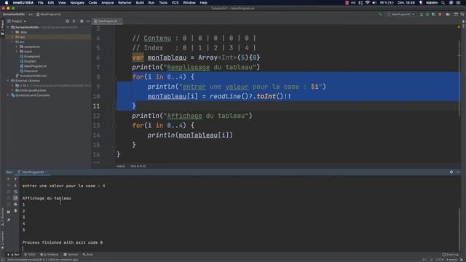Open the Build menu
Screen dimensions: 466x262
point(140,3)
